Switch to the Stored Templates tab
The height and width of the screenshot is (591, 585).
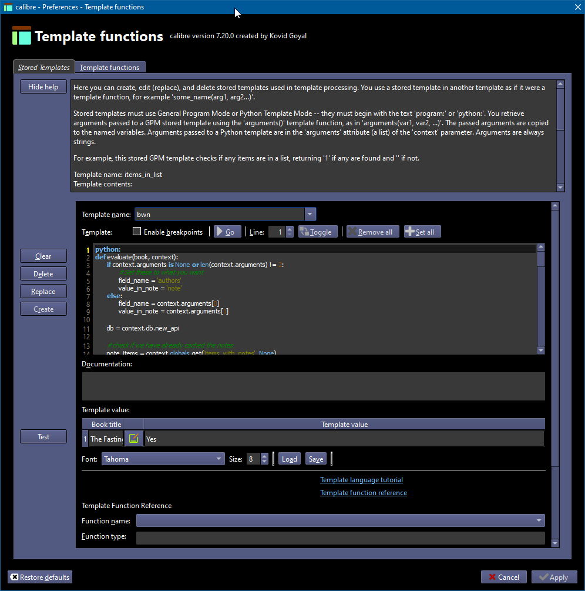click(43, 67)
